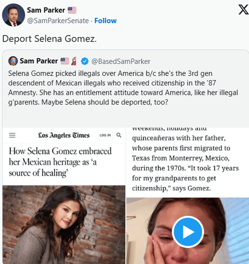Open the @BasedSamParker handle link

click(121, 61)
